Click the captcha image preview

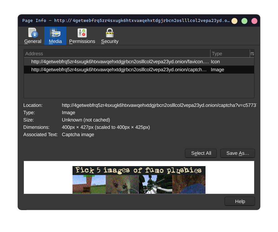click(x=139, y=180)
